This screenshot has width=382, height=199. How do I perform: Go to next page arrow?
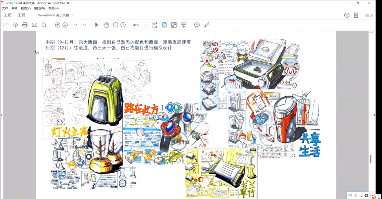pos(65,25)
